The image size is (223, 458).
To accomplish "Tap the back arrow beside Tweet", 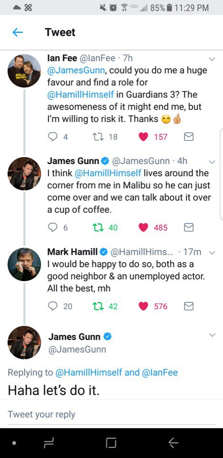I will click(18, 32).
